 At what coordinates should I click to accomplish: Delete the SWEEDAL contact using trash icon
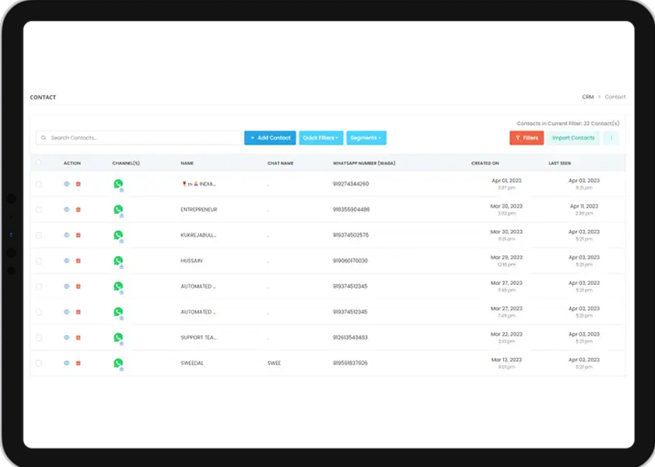[78, 363]
